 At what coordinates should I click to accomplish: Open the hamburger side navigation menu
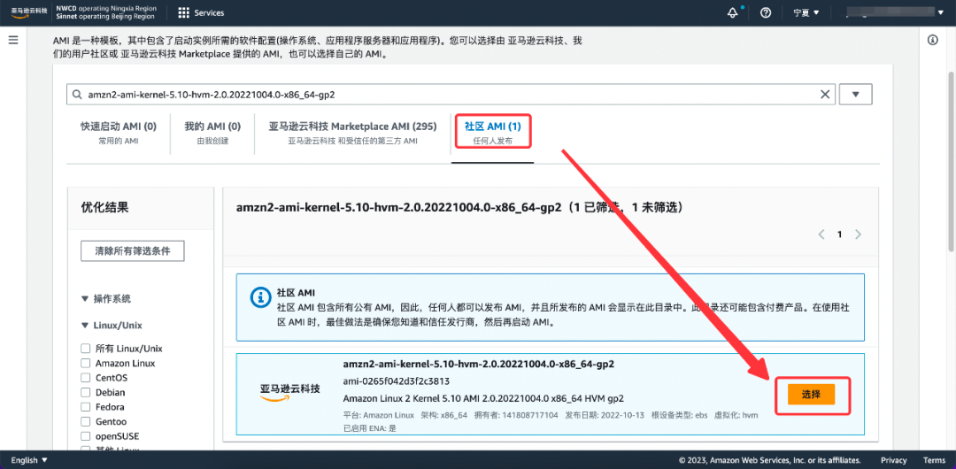tap(13, 40)
